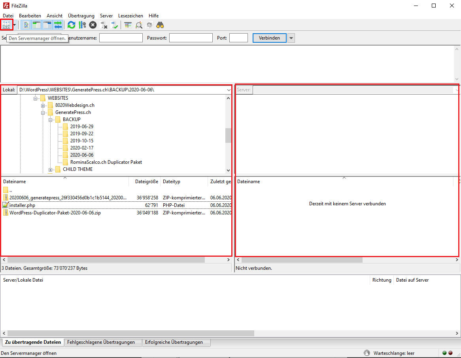Viewport: 461px width, 358px height.
Task: Toggle processing of transfer queue icon
Action: pos(82,25)
